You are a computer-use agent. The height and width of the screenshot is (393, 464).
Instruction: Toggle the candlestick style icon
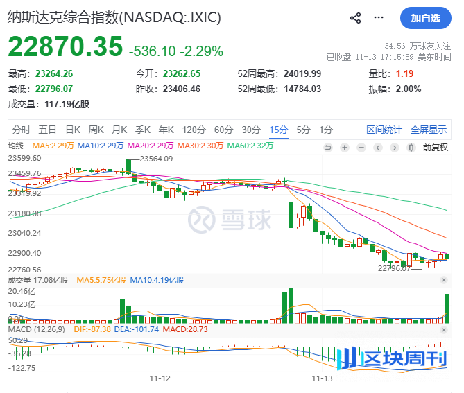[411, 147]
